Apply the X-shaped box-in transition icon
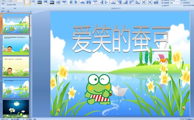 pos(144,2)
